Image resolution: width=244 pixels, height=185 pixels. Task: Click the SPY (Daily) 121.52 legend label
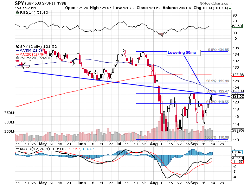click(x=38, y=46)
